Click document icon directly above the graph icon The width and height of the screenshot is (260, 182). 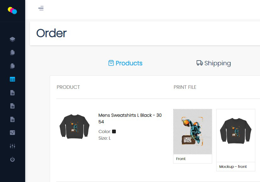click(12, 119)
